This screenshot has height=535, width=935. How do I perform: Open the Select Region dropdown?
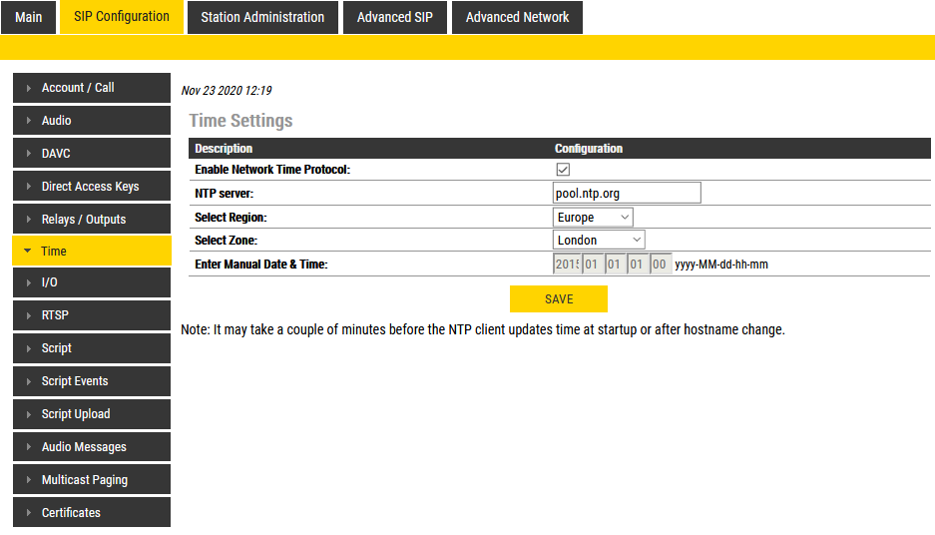pyautogui.click(x=593, y=218)
